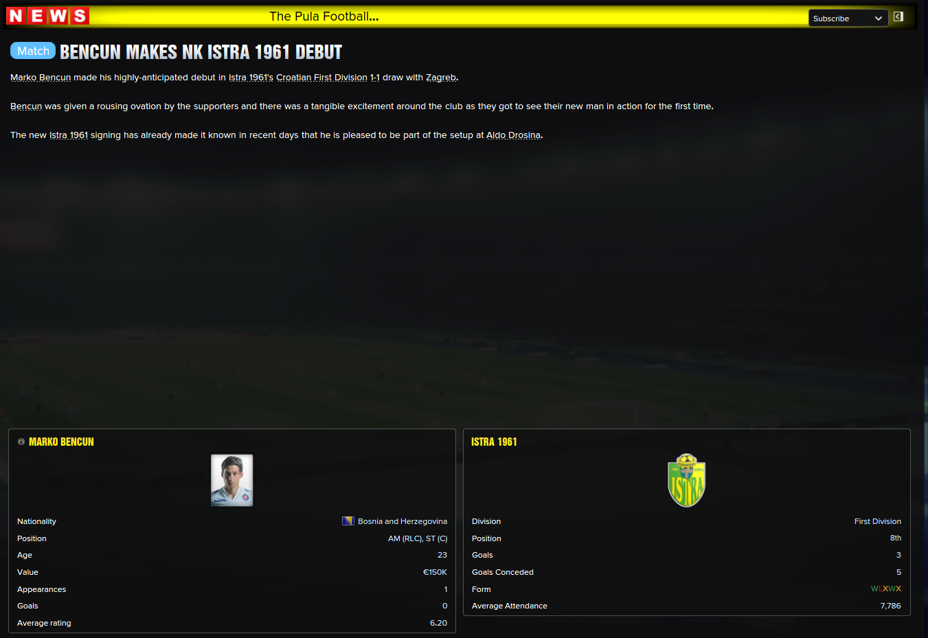
Task: Open the Aldo Drosina stadium link
Action: pos(513,135)
